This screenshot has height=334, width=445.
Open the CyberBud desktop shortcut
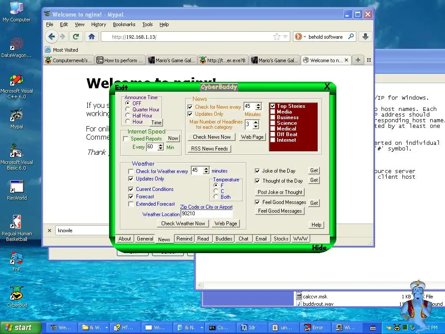(17, 297)
